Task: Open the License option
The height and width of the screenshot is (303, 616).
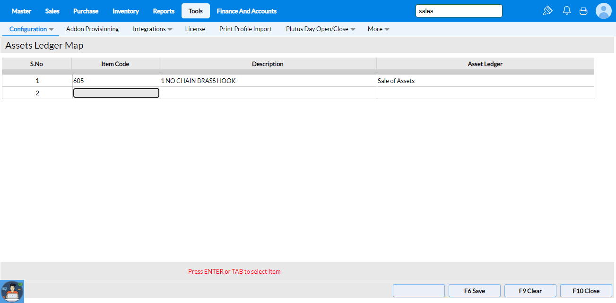Action: pos(195,29)
